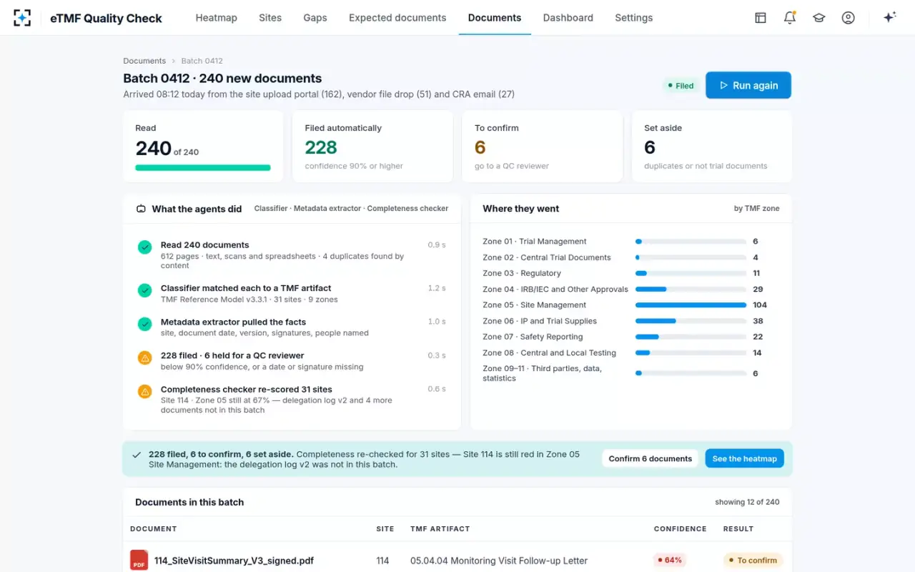Viewport: 915px width, 572px height.
Task: Click the CONFIDENCE column header
Action: [680, 529]
